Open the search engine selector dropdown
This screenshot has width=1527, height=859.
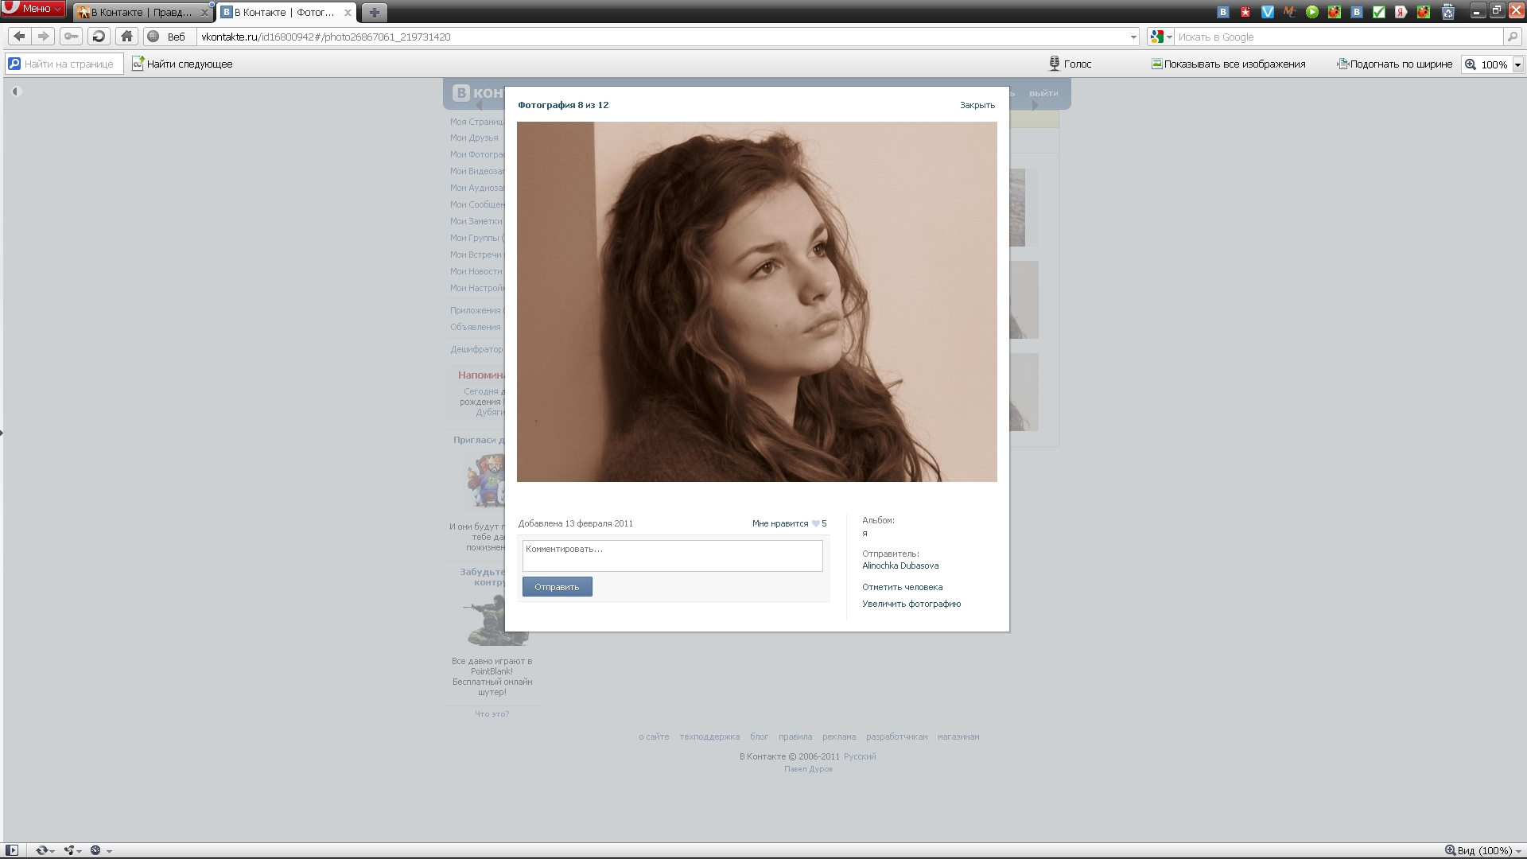click(x=1161, y=37)
